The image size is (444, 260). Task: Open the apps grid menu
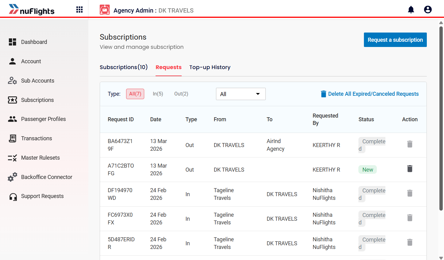point(79,10)
